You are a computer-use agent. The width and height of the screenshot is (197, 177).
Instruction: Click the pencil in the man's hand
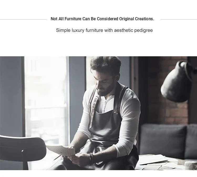(x=58, y=158)
